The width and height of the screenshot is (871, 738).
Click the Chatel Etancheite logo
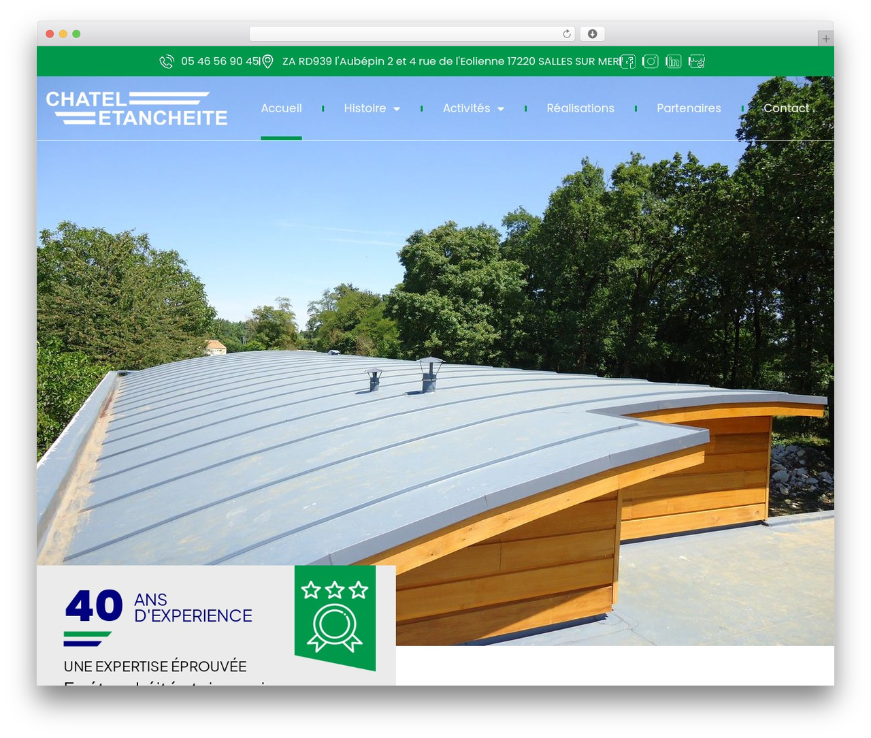tap(137, 109)
